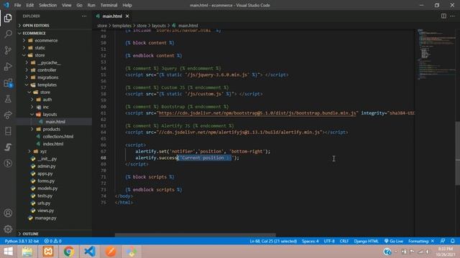Viewport: 460px width, 258px height.
Task: Click the editor vertical scrollbar
Action: [458, 153]
